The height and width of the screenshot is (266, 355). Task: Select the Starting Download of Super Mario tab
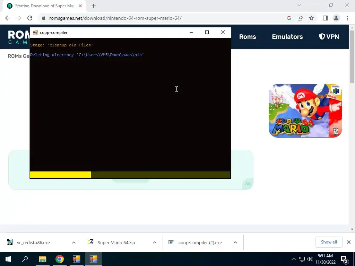44,6
